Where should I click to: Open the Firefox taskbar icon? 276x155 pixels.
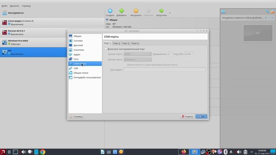click(184, 152)
